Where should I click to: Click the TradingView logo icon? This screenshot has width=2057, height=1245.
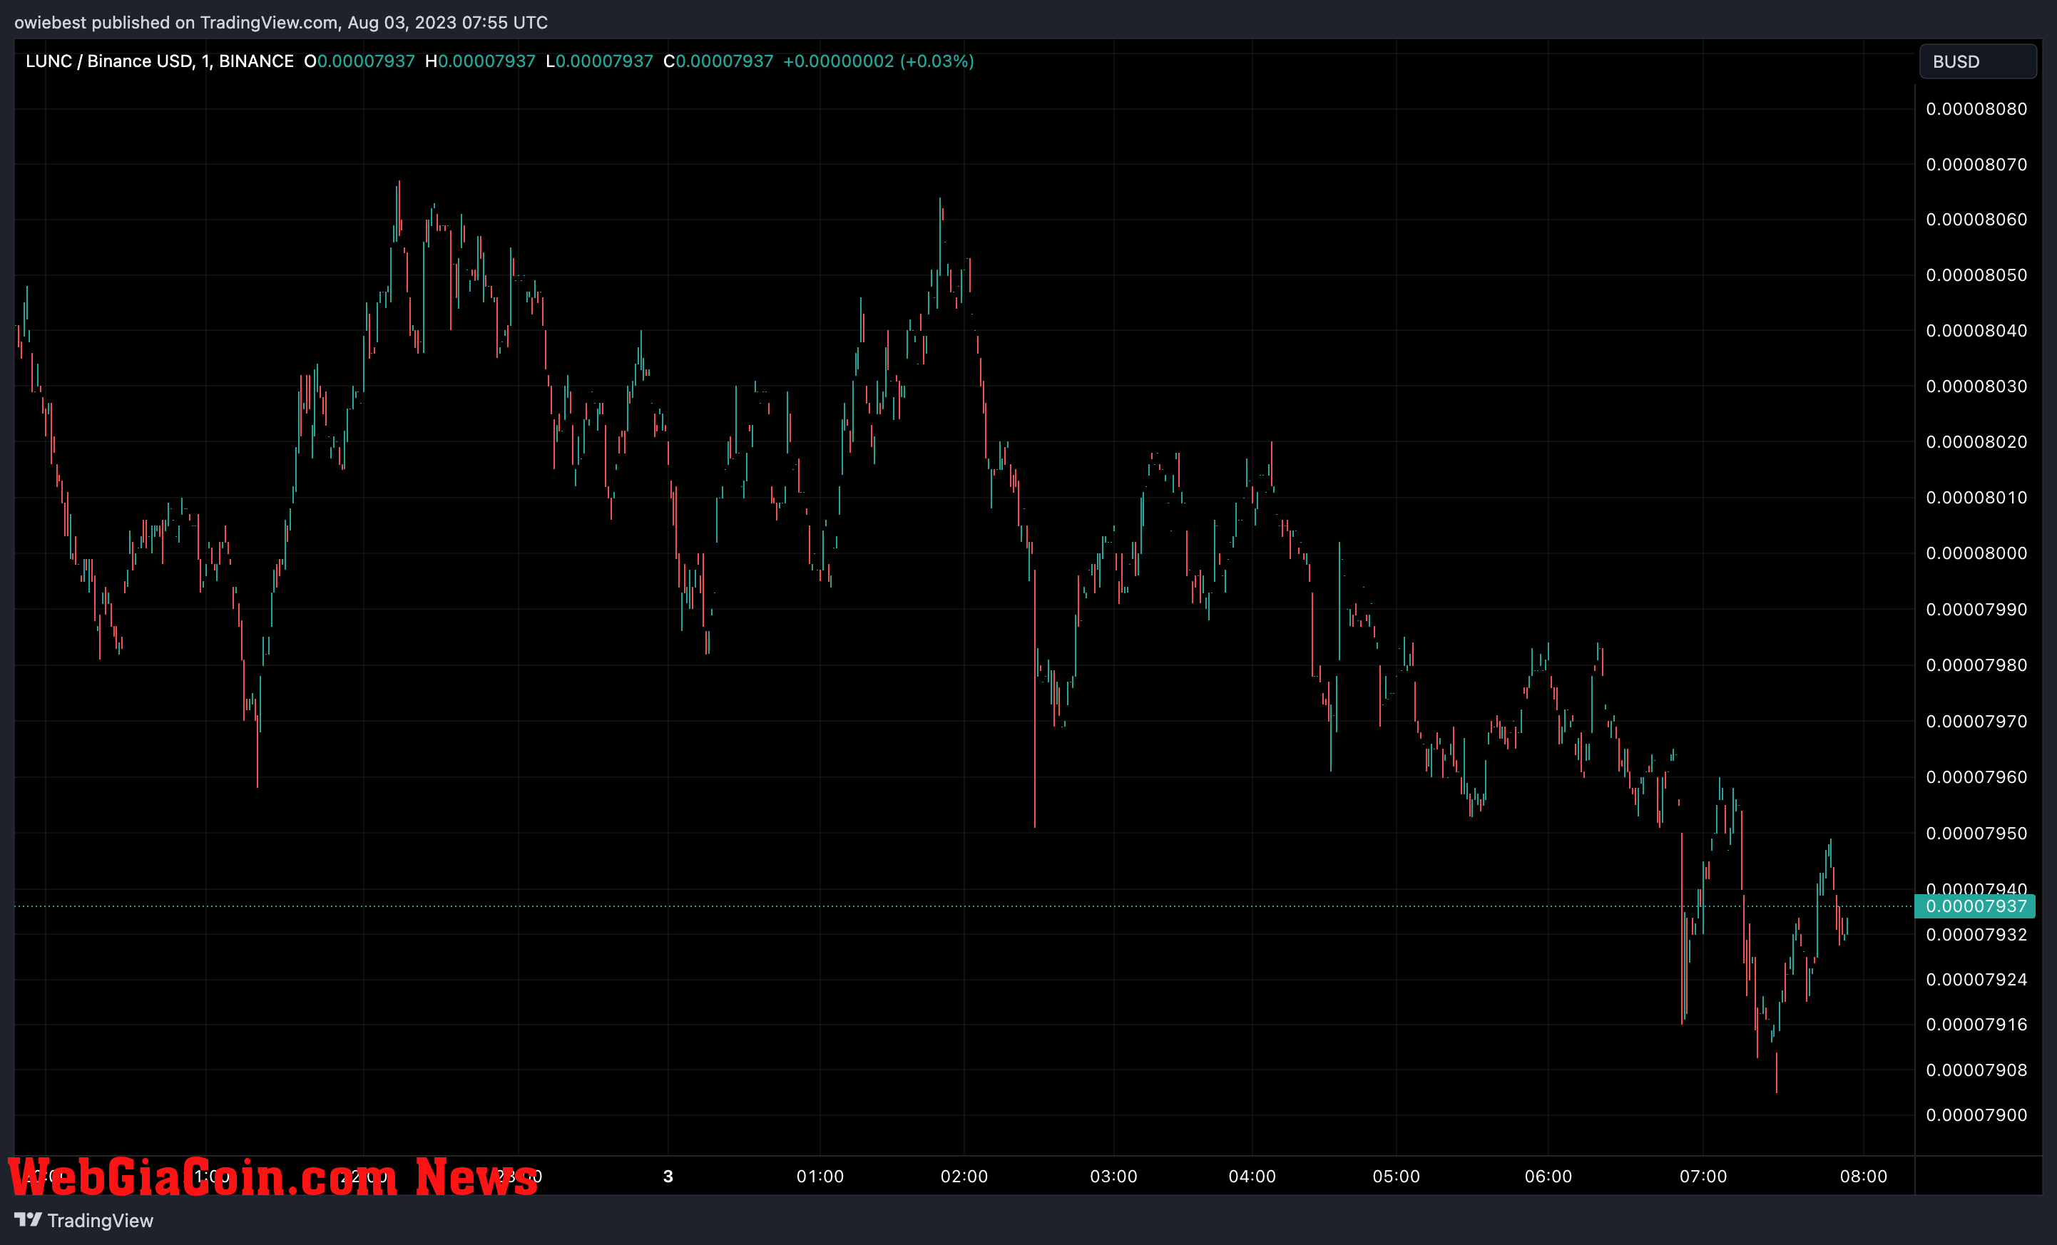click(28, 1220)
